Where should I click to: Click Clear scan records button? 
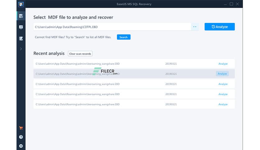coord(80,54)
